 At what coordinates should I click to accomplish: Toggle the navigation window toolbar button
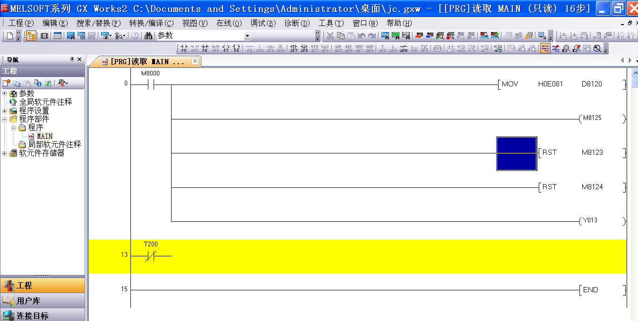coord(31,36)
